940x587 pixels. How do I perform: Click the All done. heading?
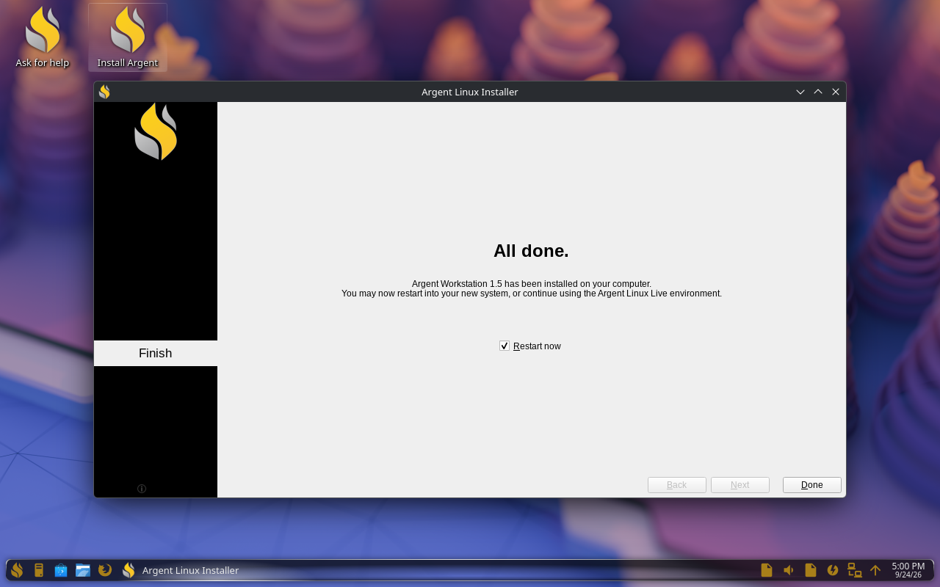[531, 251]
